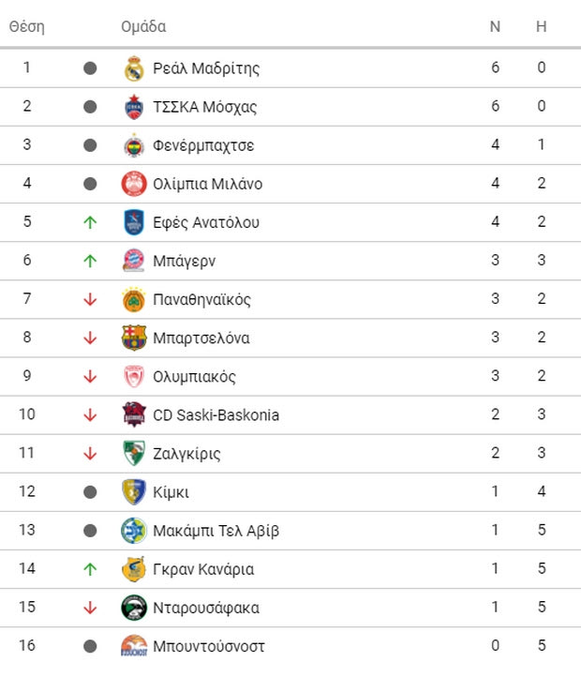Click the Zalgiris green shield logo

(134, 453)
